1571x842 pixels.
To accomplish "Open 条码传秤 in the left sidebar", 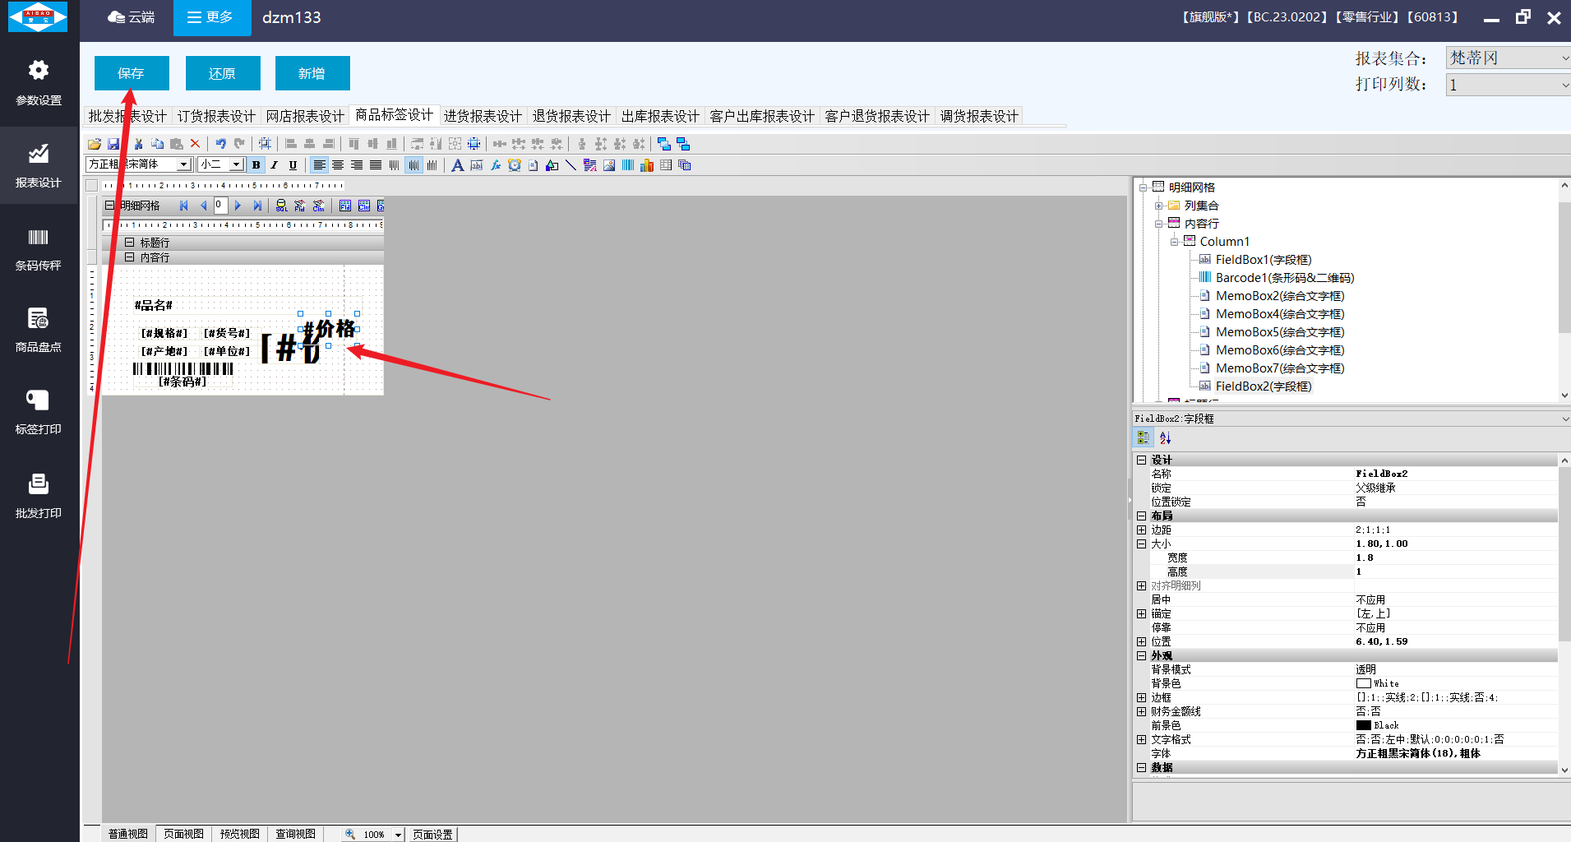I will (x=39, y=249).
